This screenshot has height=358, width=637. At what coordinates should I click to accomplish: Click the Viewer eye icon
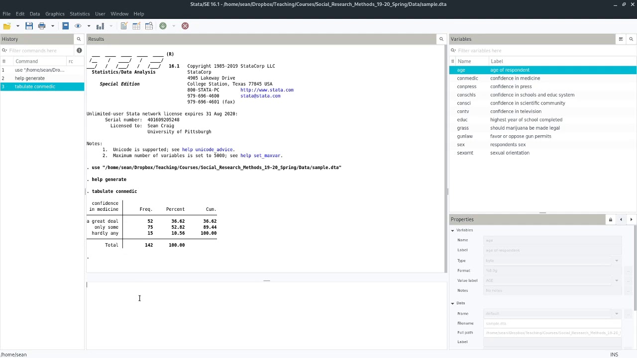click(78, 26)
